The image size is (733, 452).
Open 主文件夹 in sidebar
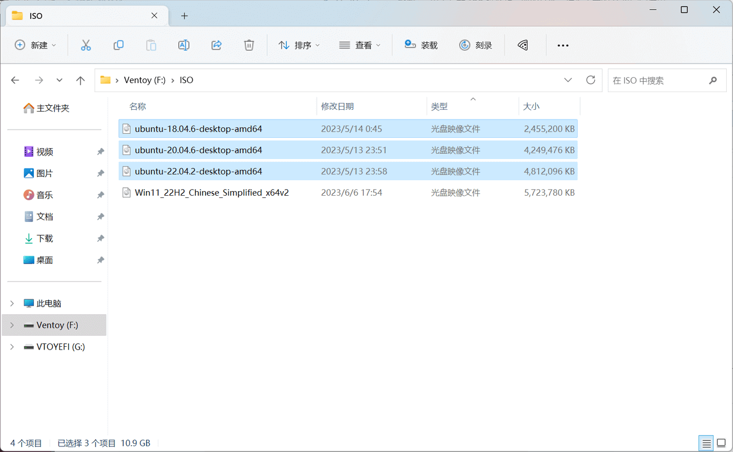click(46, 108)
